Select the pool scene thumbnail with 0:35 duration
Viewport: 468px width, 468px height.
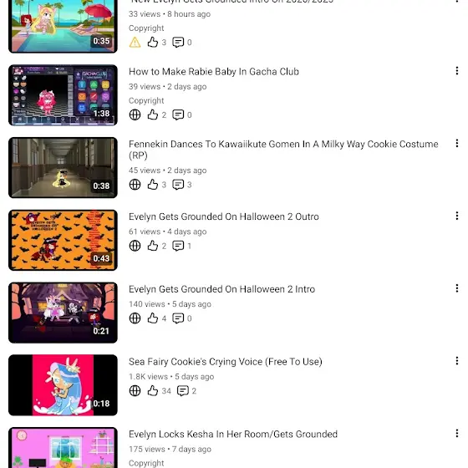click(63, 26)
